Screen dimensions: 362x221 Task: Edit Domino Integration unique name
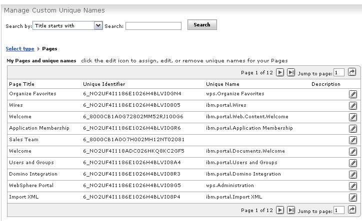[353, 175]
